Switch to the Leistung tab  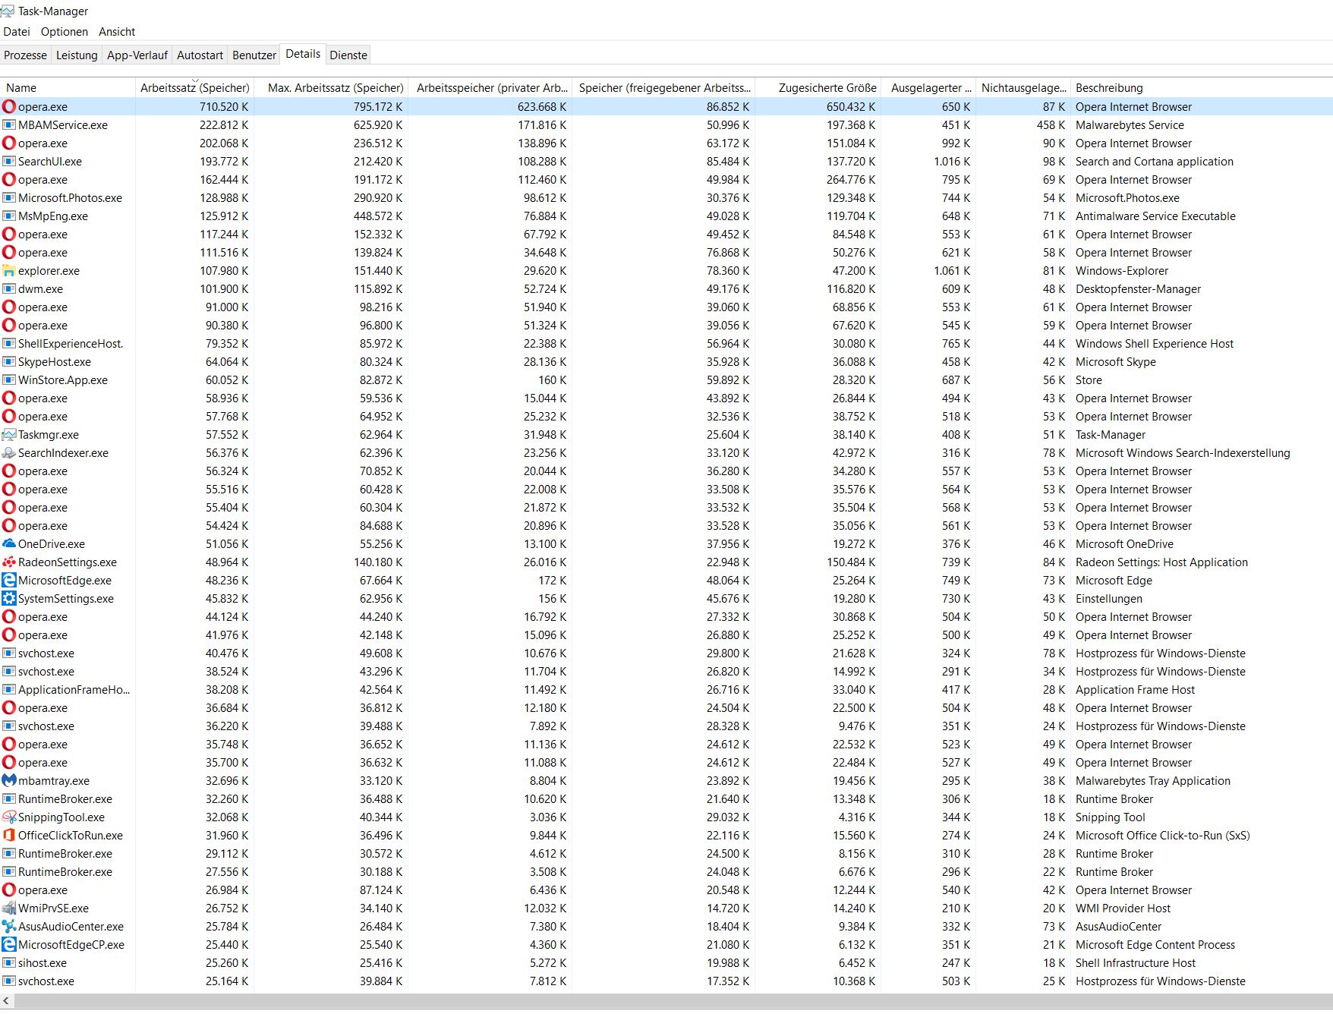(x=77, y=55)
